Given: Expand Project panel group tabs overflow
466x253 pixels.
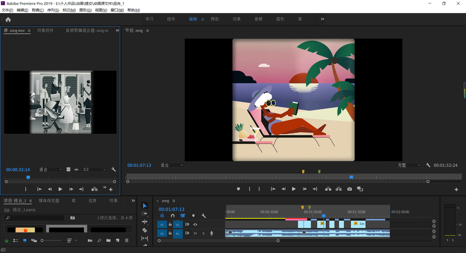Looking at the screenshot, I should point(133,201).
